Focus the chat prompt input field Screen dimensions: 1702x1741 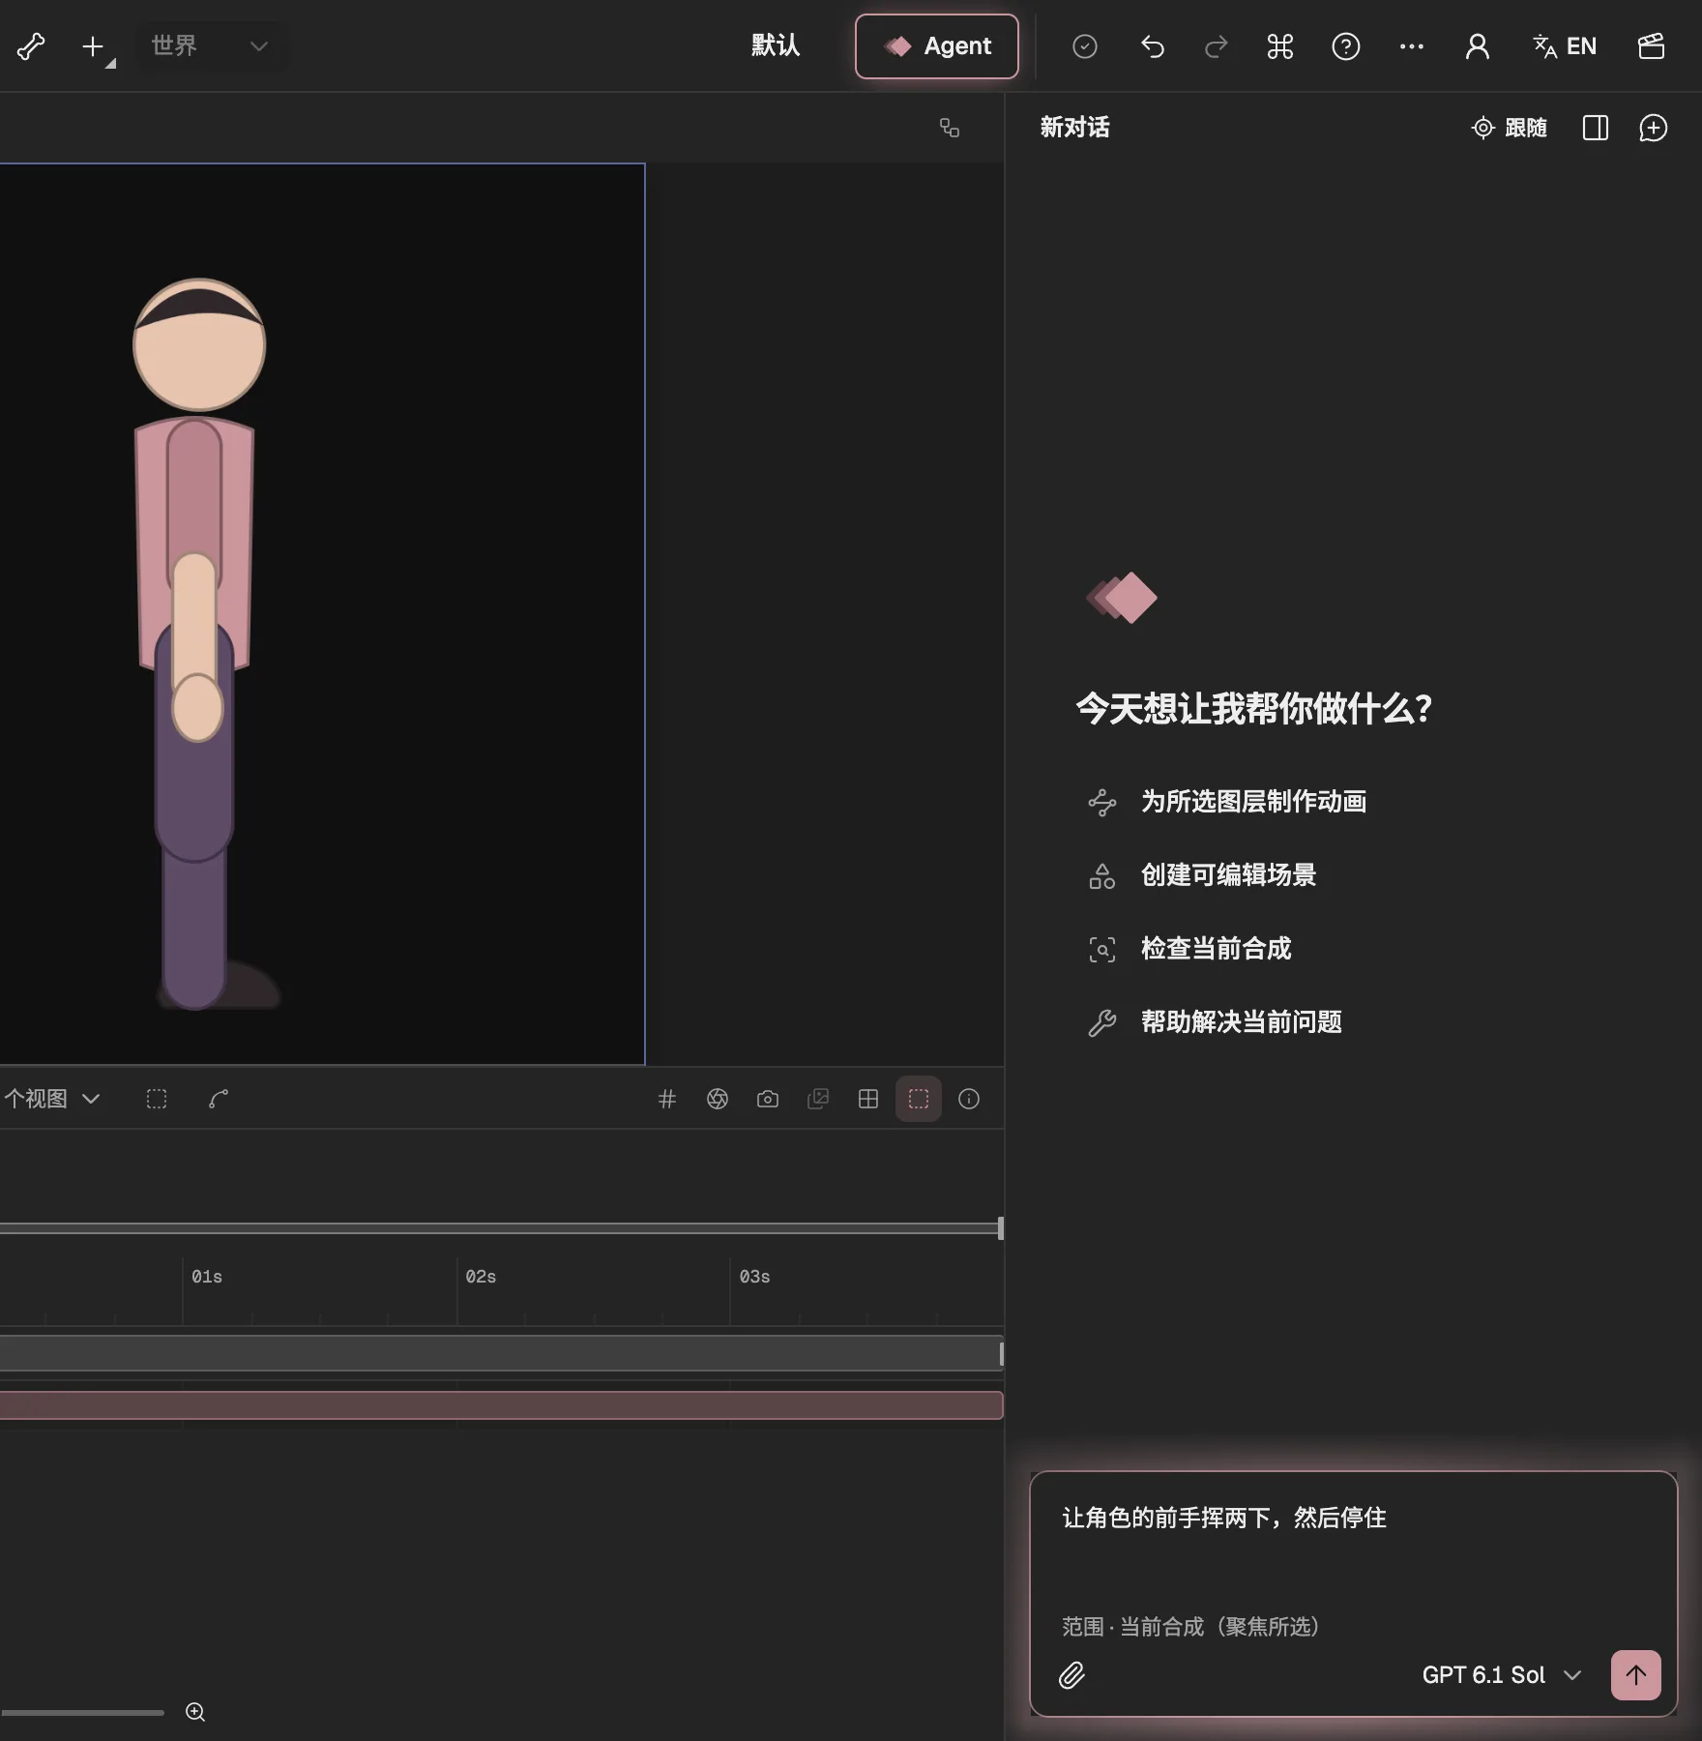[x=1353, y=1543]
